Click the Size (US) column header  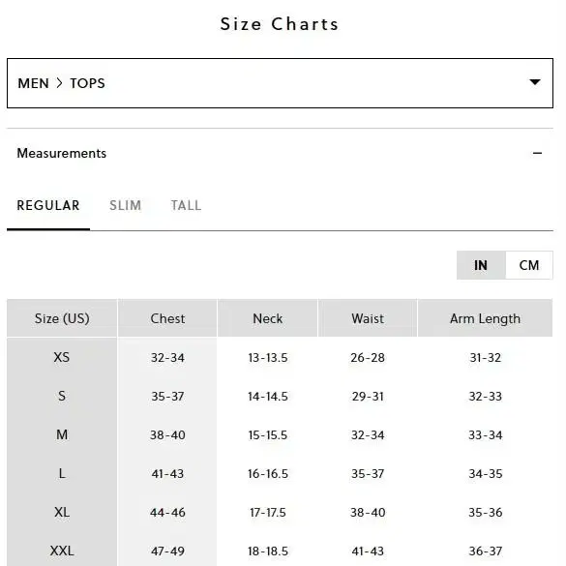point(62,318)
